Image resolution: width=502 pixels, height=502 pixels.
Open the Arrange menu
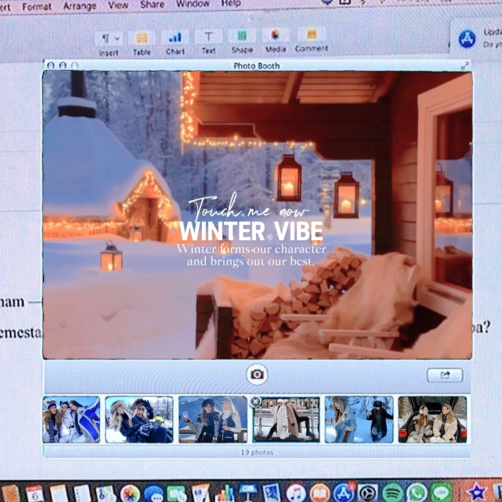(x=80, y=7)
